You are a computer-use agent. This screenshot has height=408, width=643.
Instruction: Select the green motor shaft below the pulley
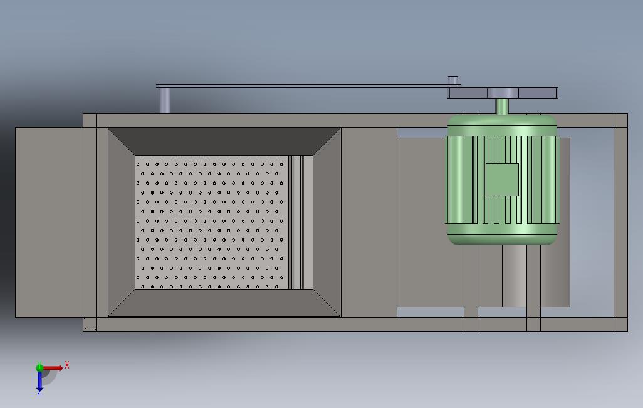pyautogui.click(x=503, y=106)
